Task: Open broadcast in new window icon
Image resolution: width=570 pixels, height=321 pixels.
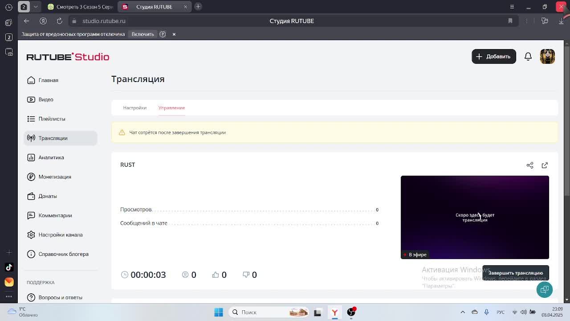Action: tap(545, 165)
